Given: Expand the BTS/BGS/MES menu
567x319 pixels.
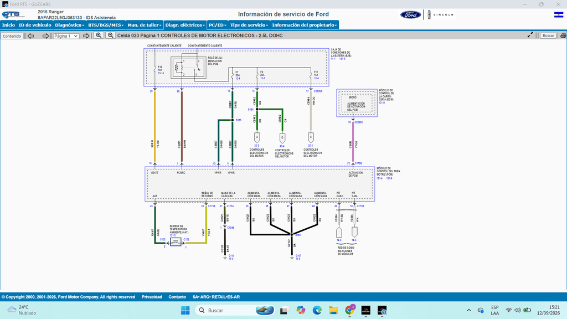Looking at the screenshot, I should (106, 25).
